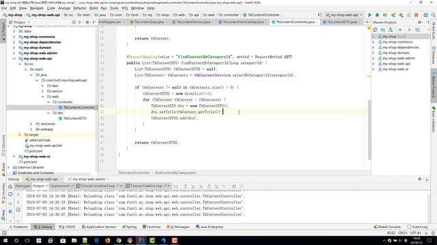Expand my-shop-dependencies in Project tree
This screenshot has width=437, height=245.
click(14, 42)
